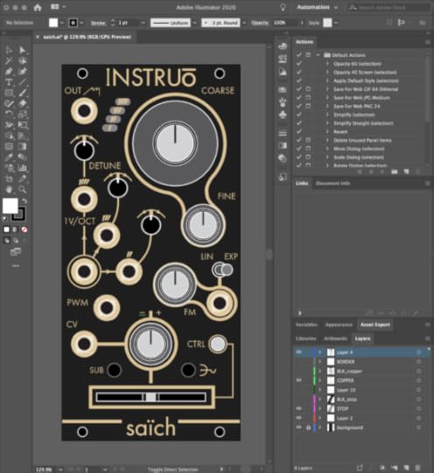
Task: Select the Scale tool
Action: [23, 115]
